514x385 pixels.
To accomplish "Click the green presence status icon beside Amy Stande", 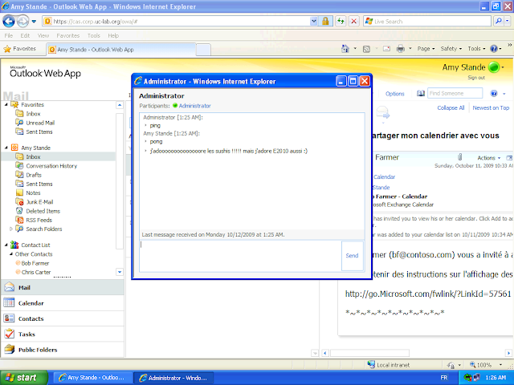I will (494, 67).
